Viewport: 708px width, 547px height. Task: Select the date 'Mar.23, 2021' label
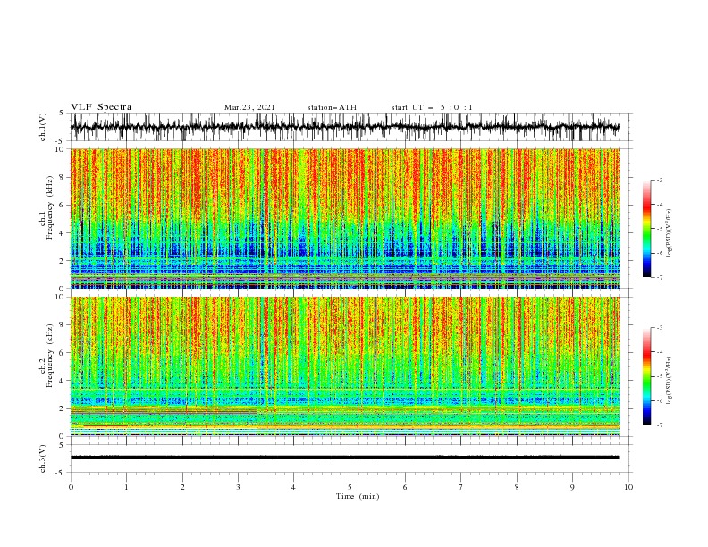click(x=249, y=107)
